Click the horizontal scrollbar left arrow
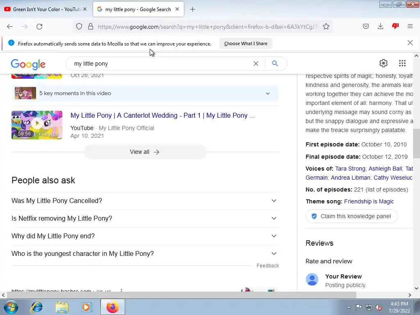 tap(3, 295)
